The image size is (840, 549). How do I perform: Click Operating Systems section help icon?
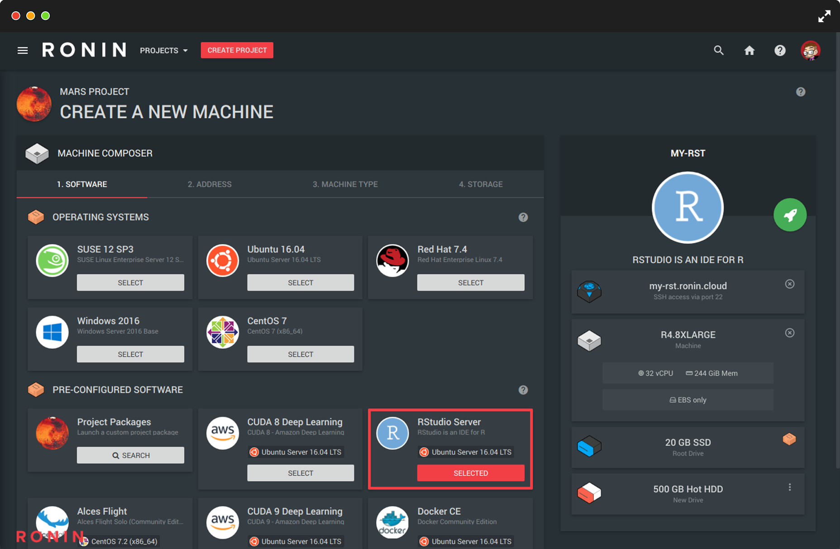(523, 217)
